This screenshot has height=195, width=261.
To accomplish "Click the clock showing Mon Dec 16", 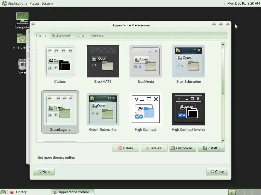I will click(x=243, y=3).
